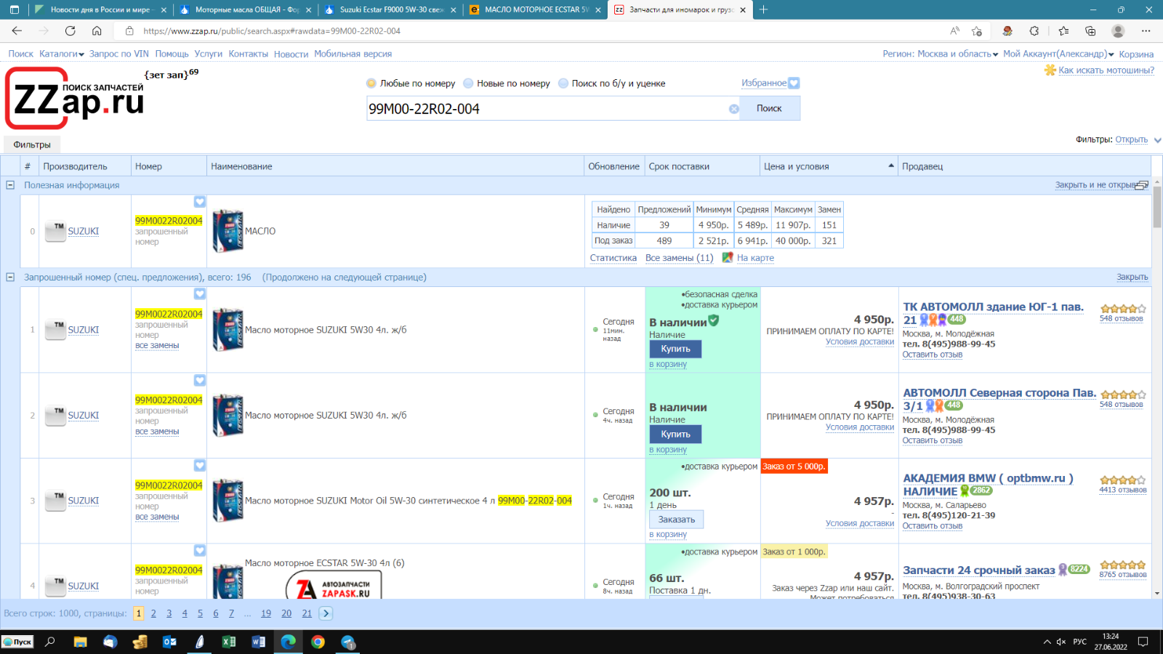Open the Мой Аккаунт dropdown
This screenshot has height=654, width=1163.
coord(1058,54)
